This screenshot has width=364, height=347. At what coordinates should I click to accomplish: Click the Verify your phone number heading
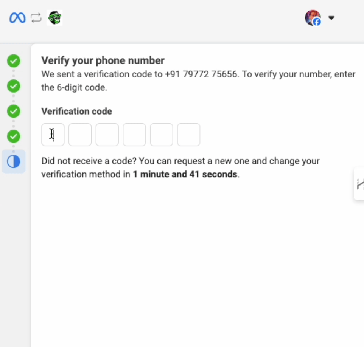pos(103,60)
